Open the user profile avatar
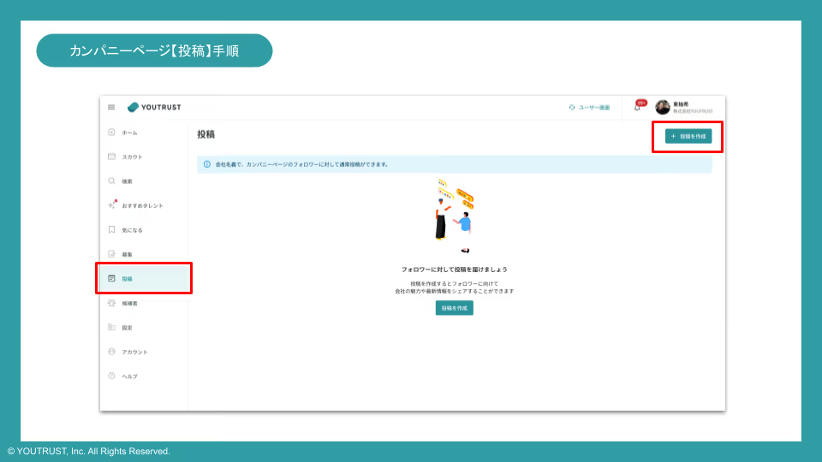This screenshot has height=462, width=822. 663,108
